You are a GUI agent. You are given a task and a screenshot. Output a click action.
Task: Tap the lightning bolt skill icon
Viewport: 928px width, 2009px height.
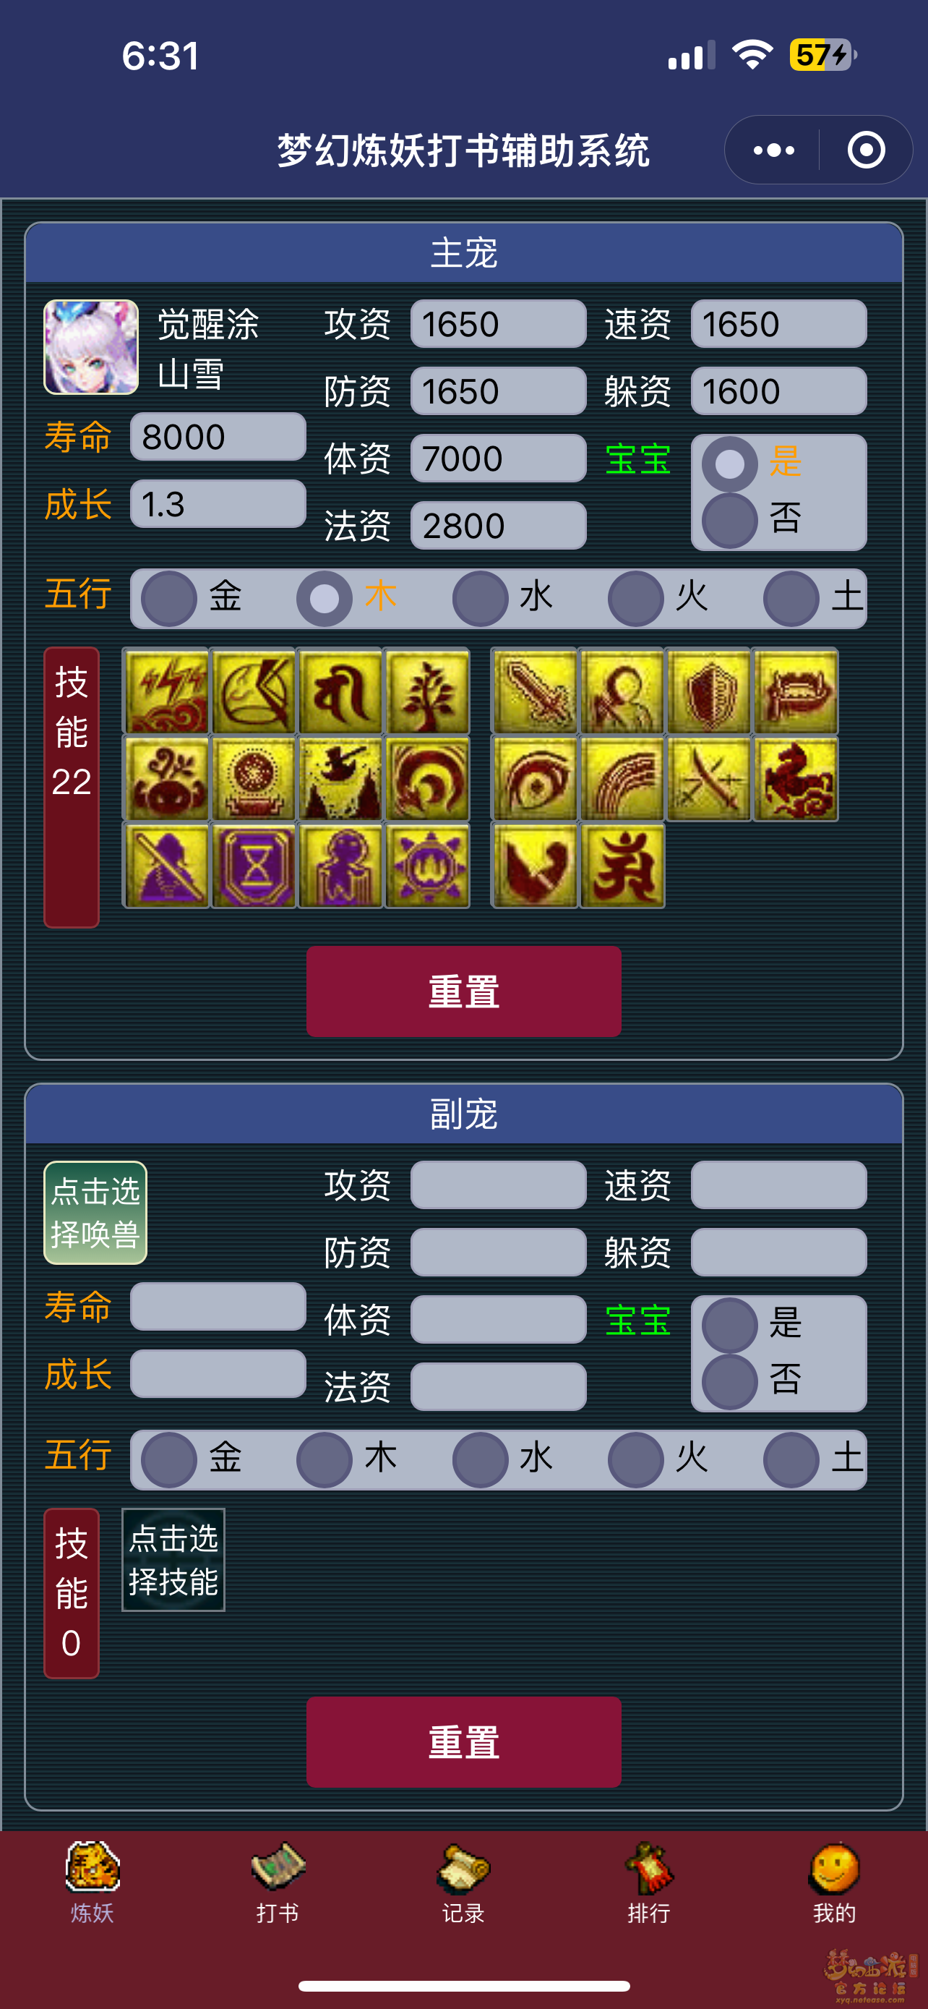(167, 692)
